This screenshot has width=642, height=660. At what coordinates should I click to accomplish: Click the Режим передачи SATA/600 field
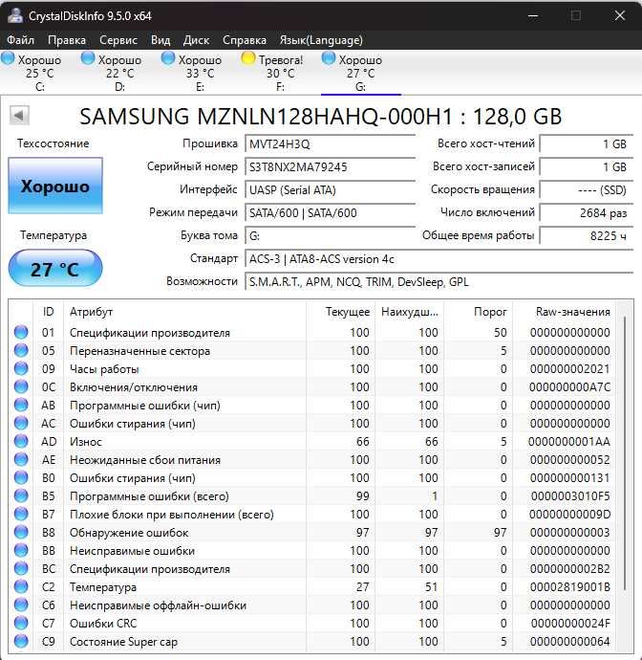tap(330, 213)
